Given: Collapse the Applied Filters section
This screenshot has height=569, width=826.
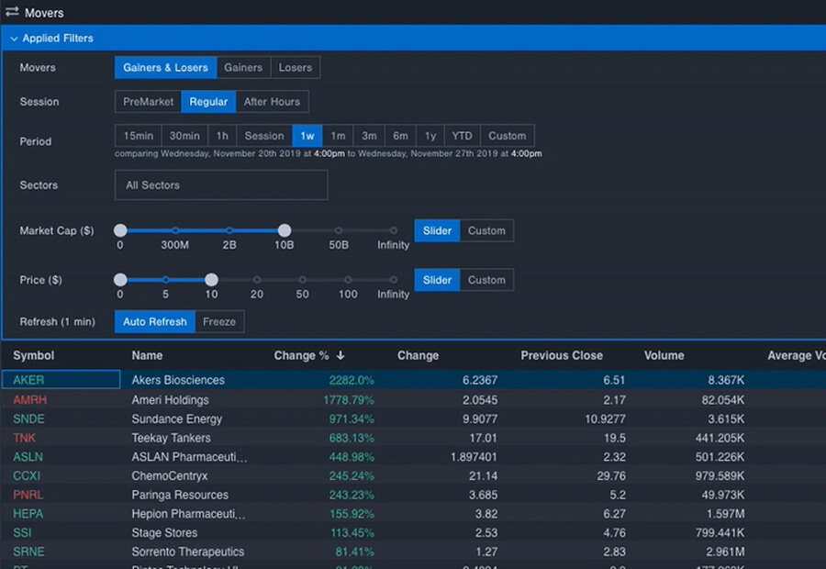Looking at the screenshot, I should click(x=14, y=39).
